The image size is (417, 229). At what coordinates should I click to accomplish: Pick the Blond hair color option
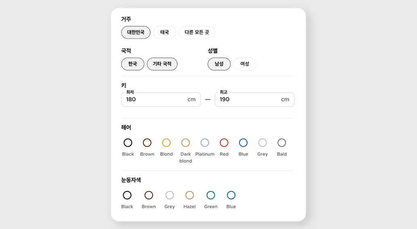point(166,143)
